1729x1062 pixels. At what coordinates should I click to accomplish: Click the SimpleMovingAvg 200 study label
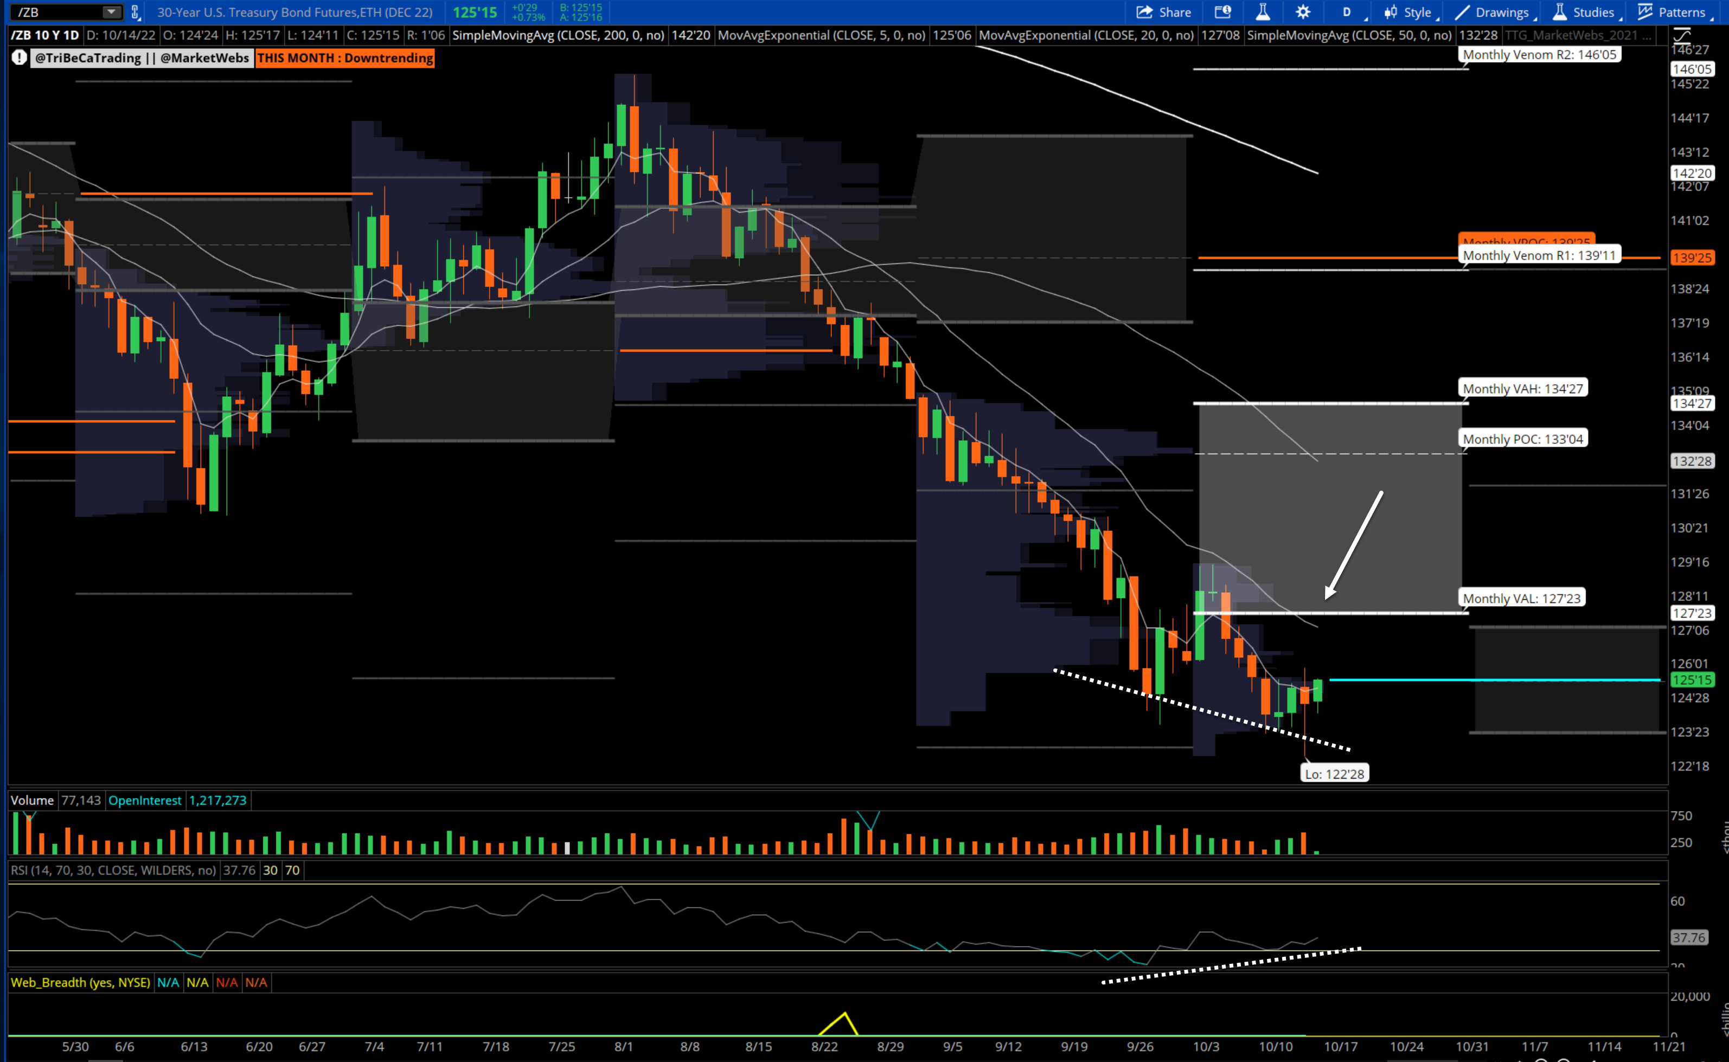click(x=558, y=35)
